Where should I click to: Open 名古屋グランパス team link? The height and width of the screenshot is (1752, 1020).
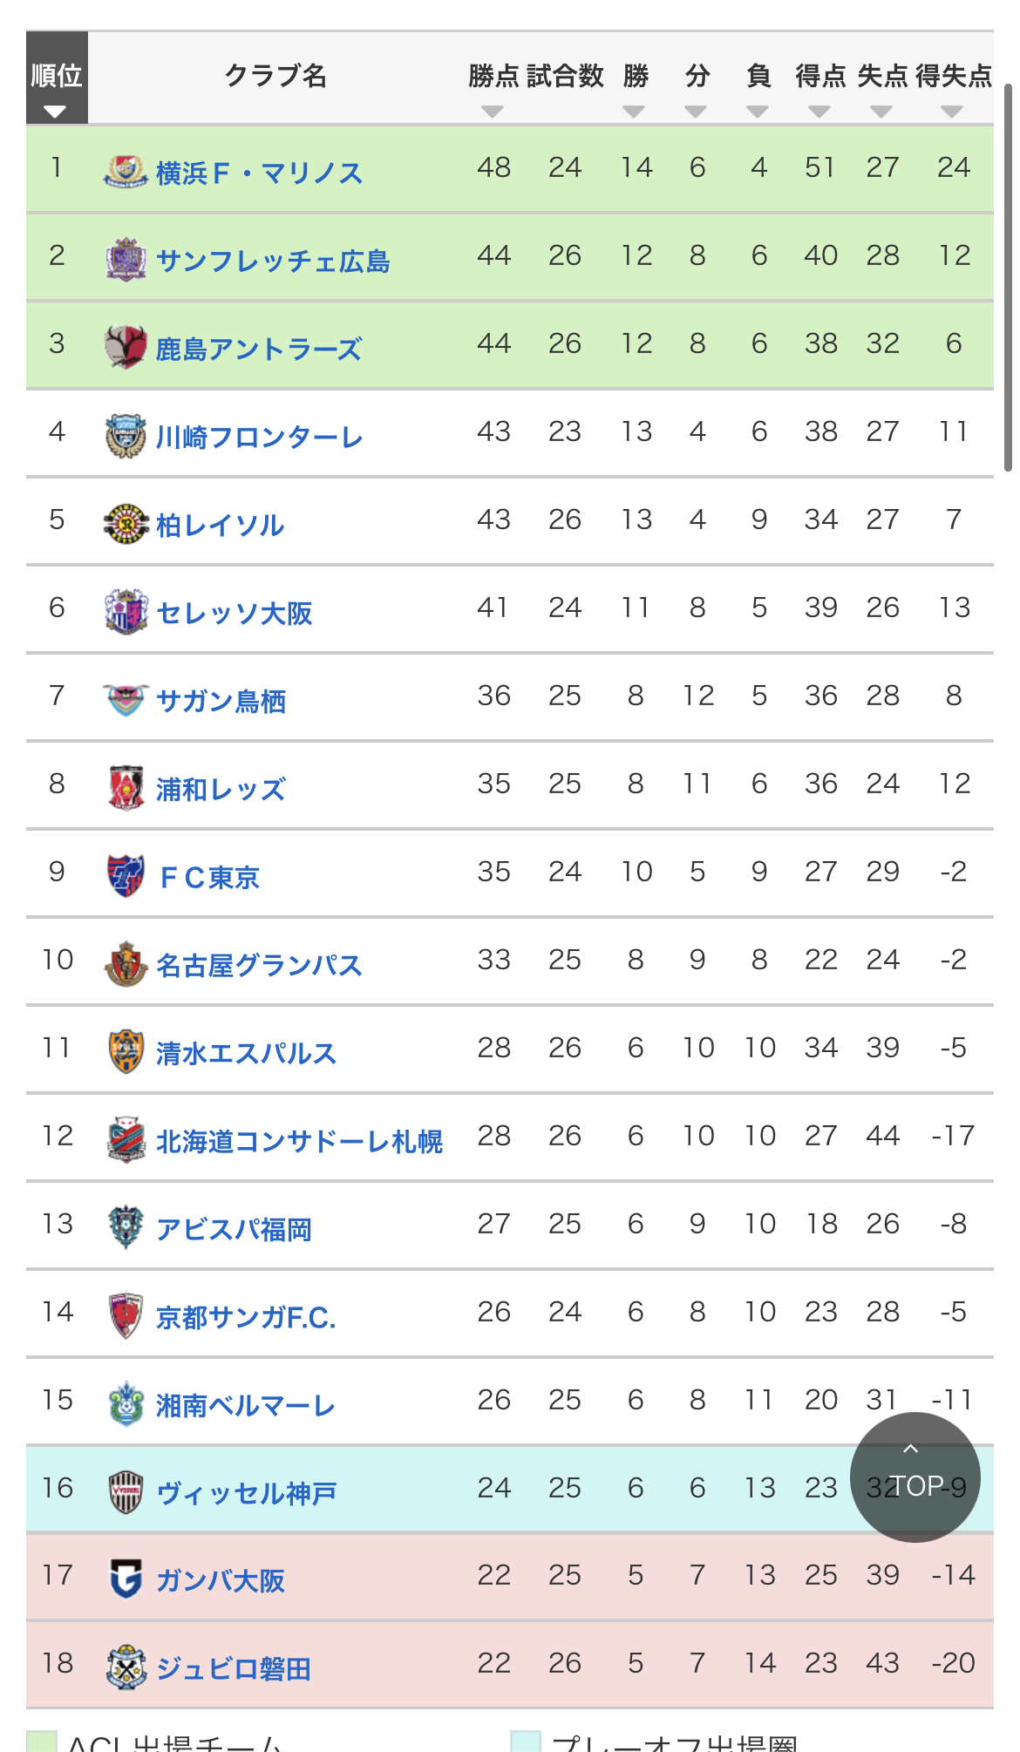[x=259, y=966]
